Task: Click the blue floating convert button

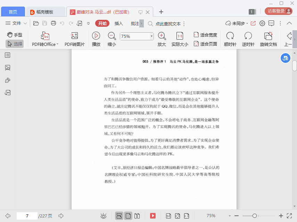Action: (285, 58)
